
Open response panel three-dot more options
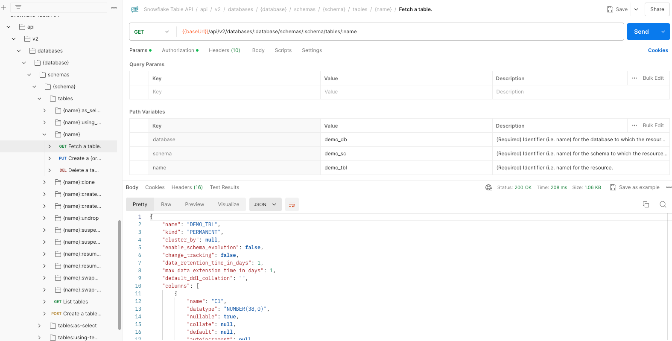tap(669, 187)
